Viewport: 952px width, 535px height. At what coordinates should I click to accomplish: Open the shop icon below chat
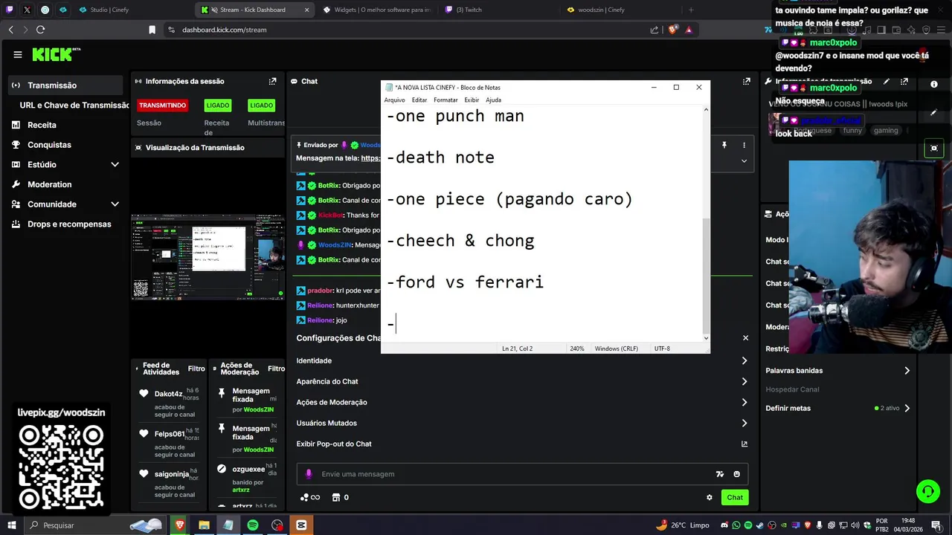coord(336,498)
